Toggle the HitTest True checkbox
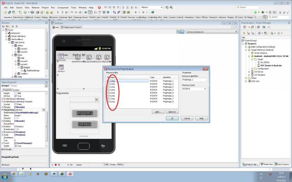This screenshot has width=292, height=182. pyautogui.click(x=16, y=96)
